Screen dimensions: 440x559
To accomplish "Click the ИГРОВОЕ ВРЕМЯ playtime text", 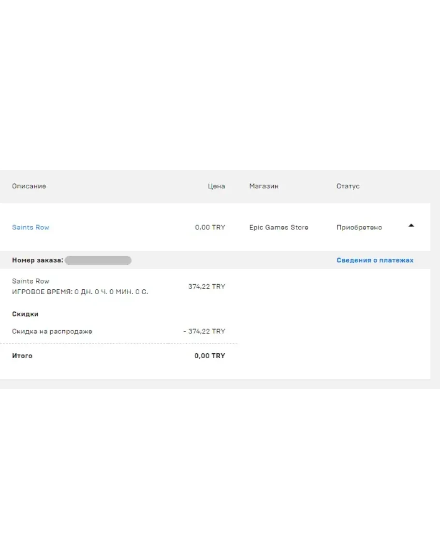I will (80, 292).
